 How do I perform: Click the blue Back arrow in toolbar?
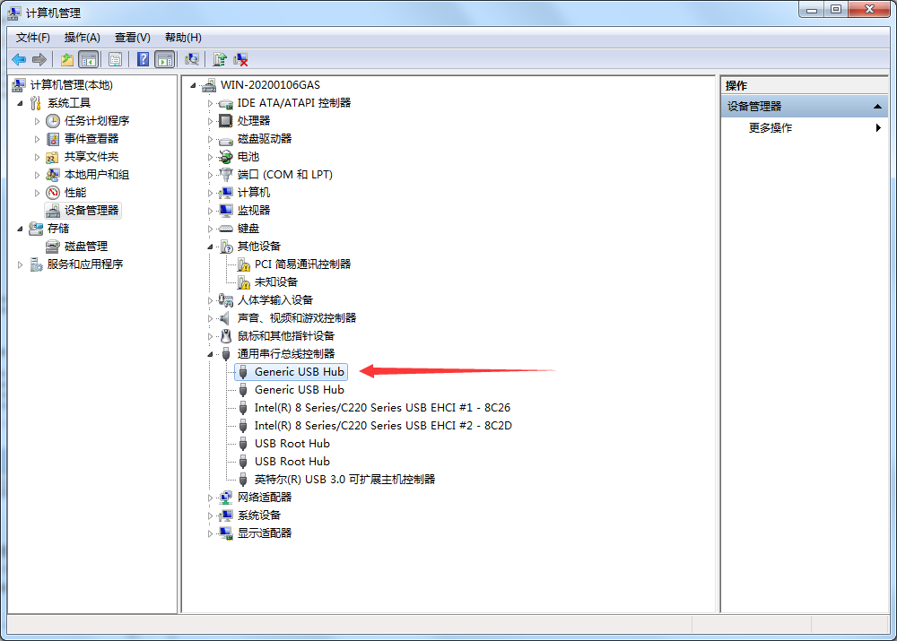click(x=18, y=59)
